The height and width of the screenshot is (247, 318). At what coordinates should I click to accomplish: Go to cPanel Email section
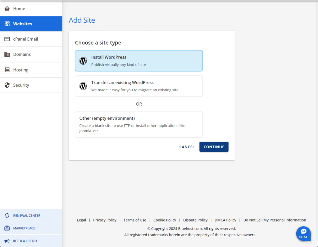pyautogui.click(x=31, y=39)
